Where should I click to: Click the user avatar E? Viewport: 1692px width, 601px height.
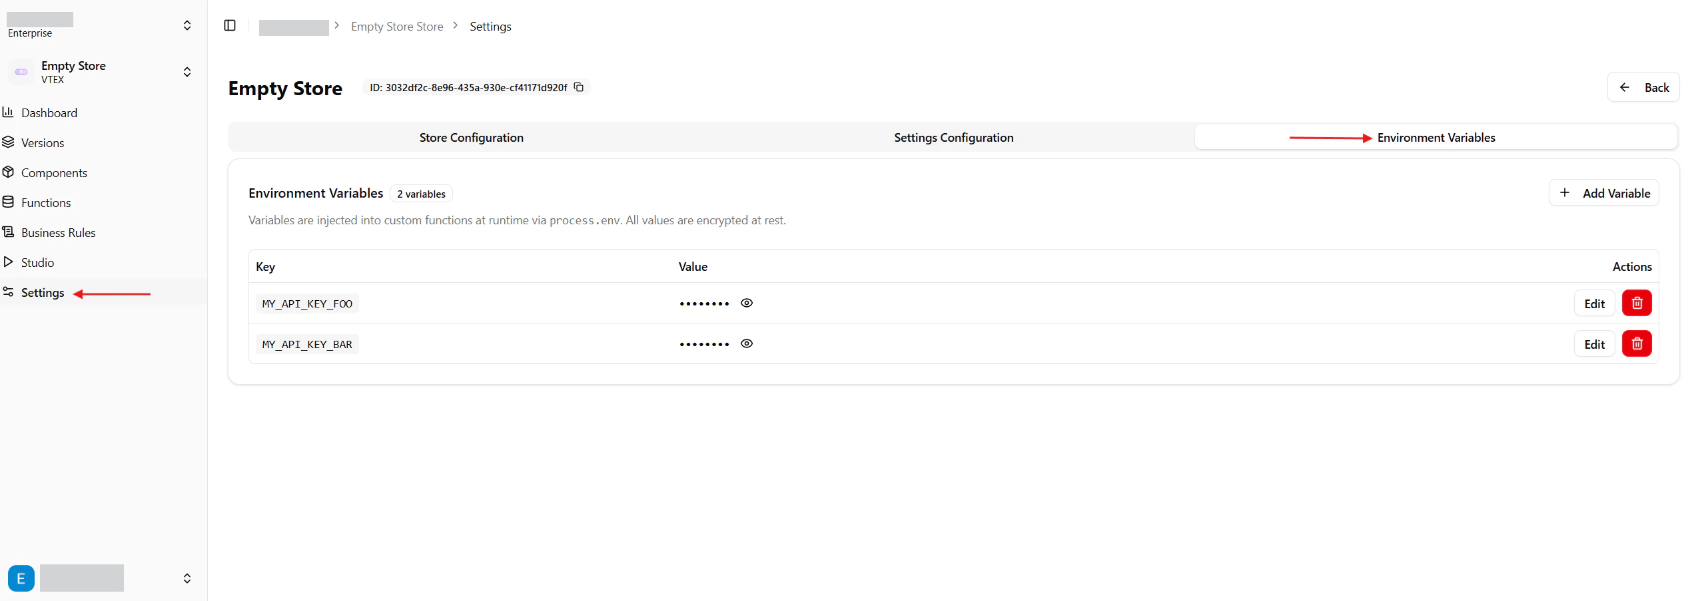coord(21,578)
